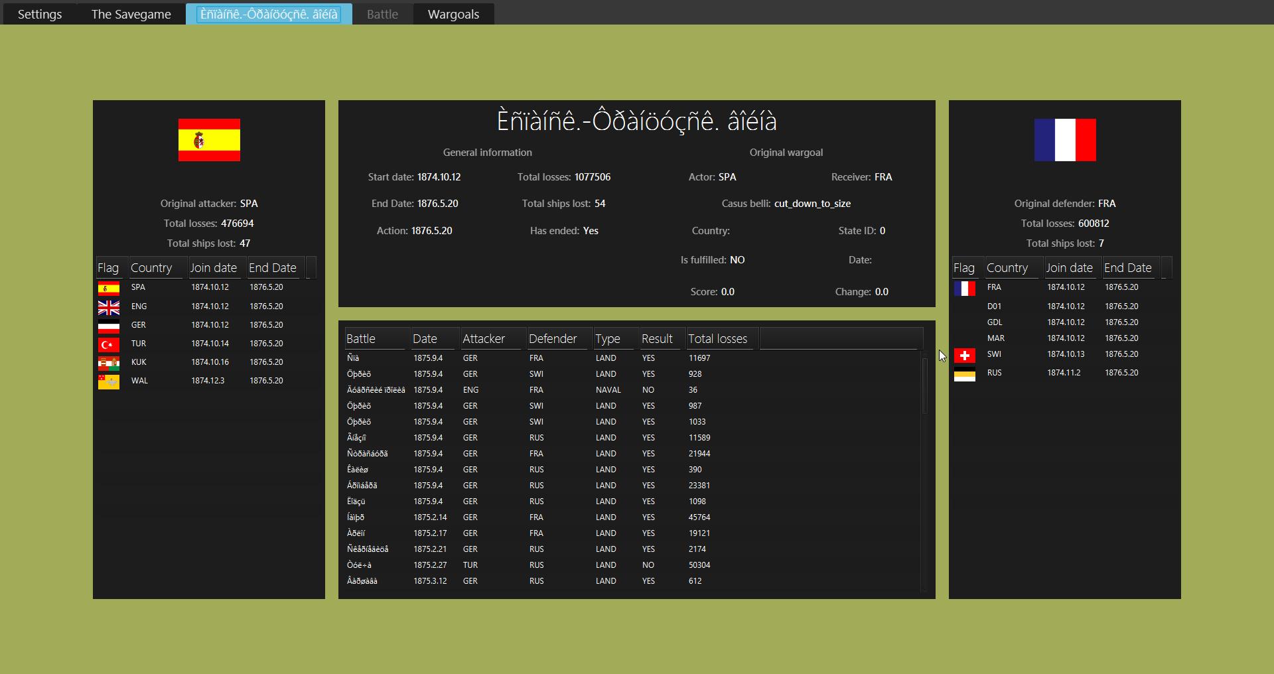The width and height of the screenshot is (1274, 674).
Task: Sort battles by Total losses column
Action: click(717, 338)
